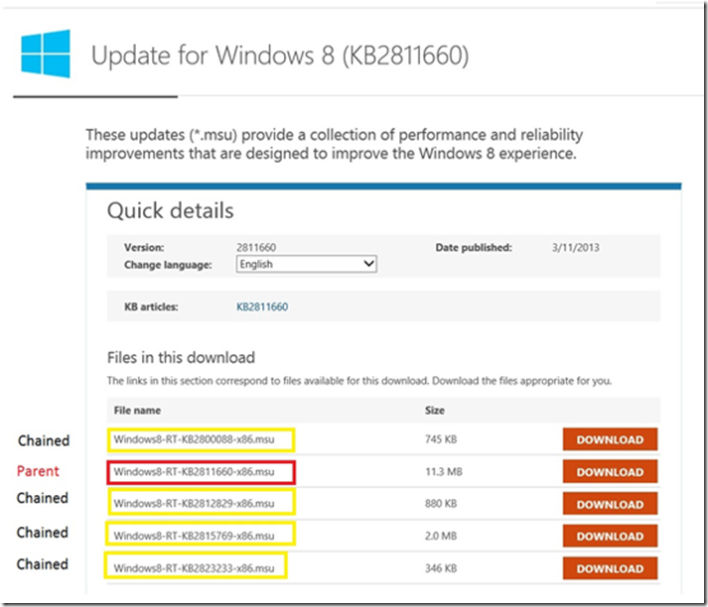Select file name Windows8-RT-KB2815769-x86.msu

point(195,536)
